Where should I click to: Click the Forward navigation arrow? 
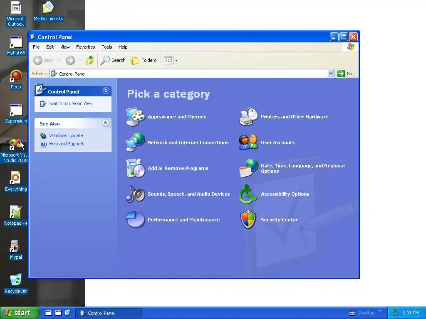(x=70, y=60)
